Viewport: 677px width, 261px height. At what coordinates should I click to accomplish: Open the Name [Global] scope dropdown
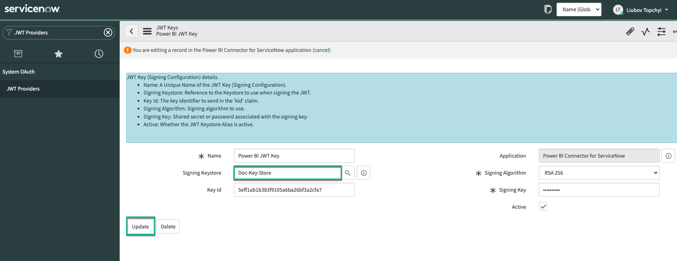579,10
